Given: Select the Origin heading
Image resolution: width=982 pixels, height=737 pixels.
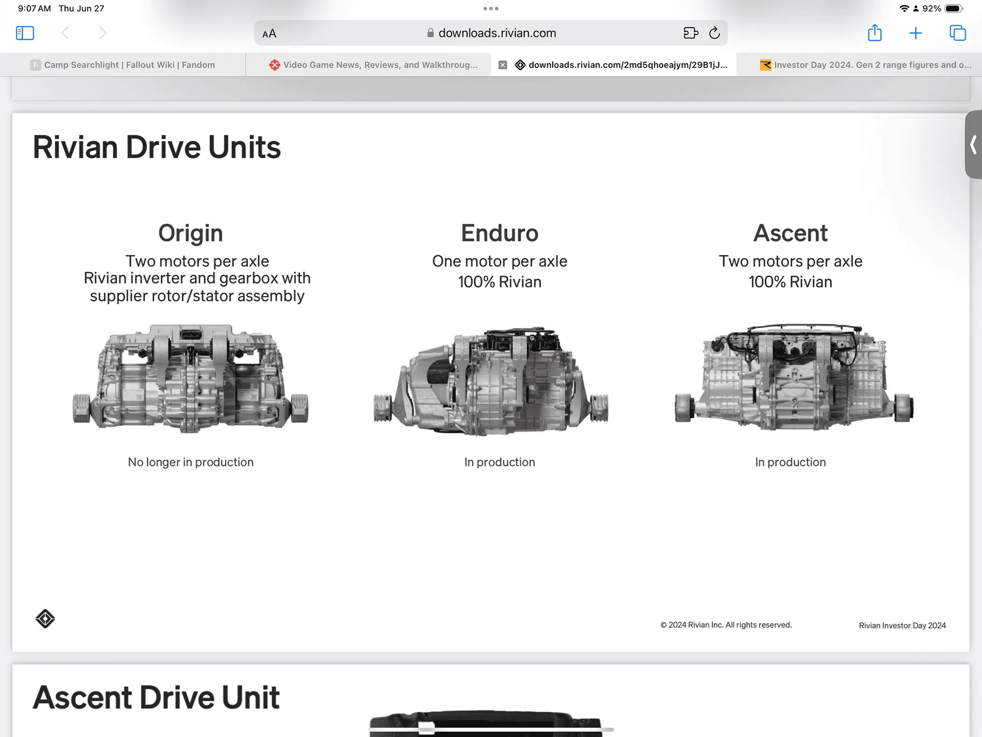Looking at the screenshot, I should pos(190,233).
